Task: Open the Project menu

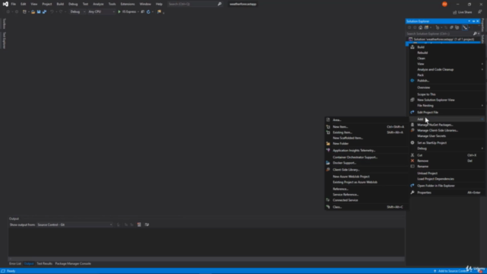Action: click(x=47, y=4)
